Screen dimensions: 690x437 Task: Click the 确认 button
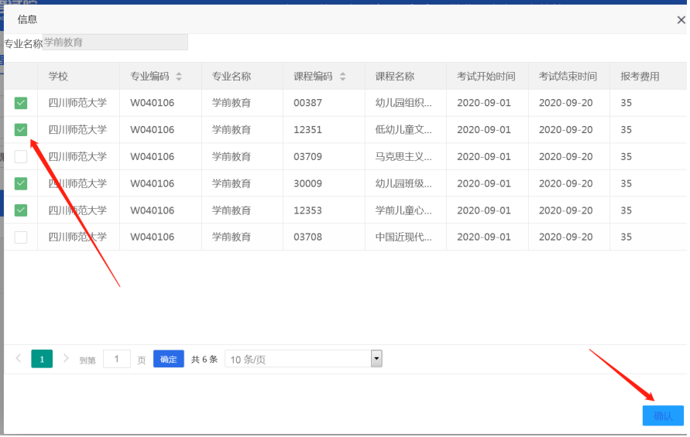click(663, 415)
